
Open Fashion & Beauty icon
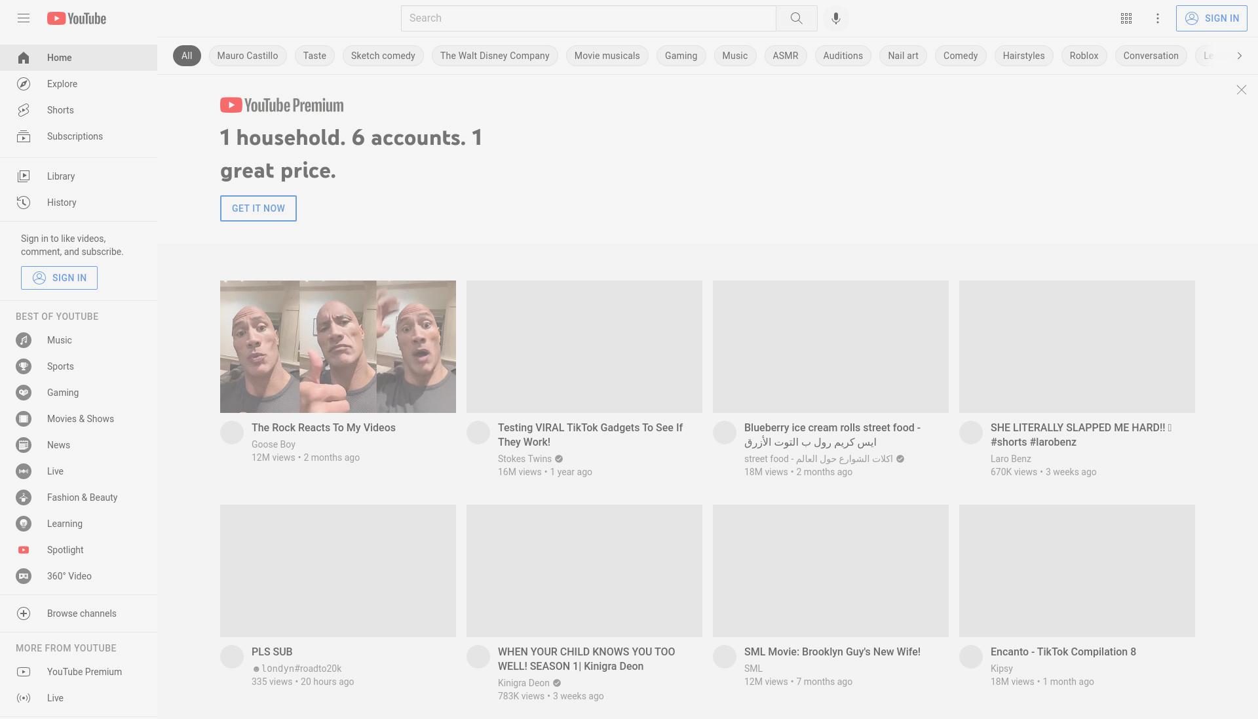(x=24, y=497)
